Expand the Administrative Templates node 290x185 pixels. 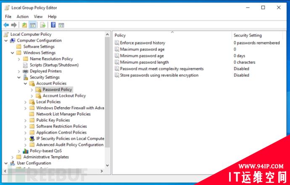click(x=12, y=157)
